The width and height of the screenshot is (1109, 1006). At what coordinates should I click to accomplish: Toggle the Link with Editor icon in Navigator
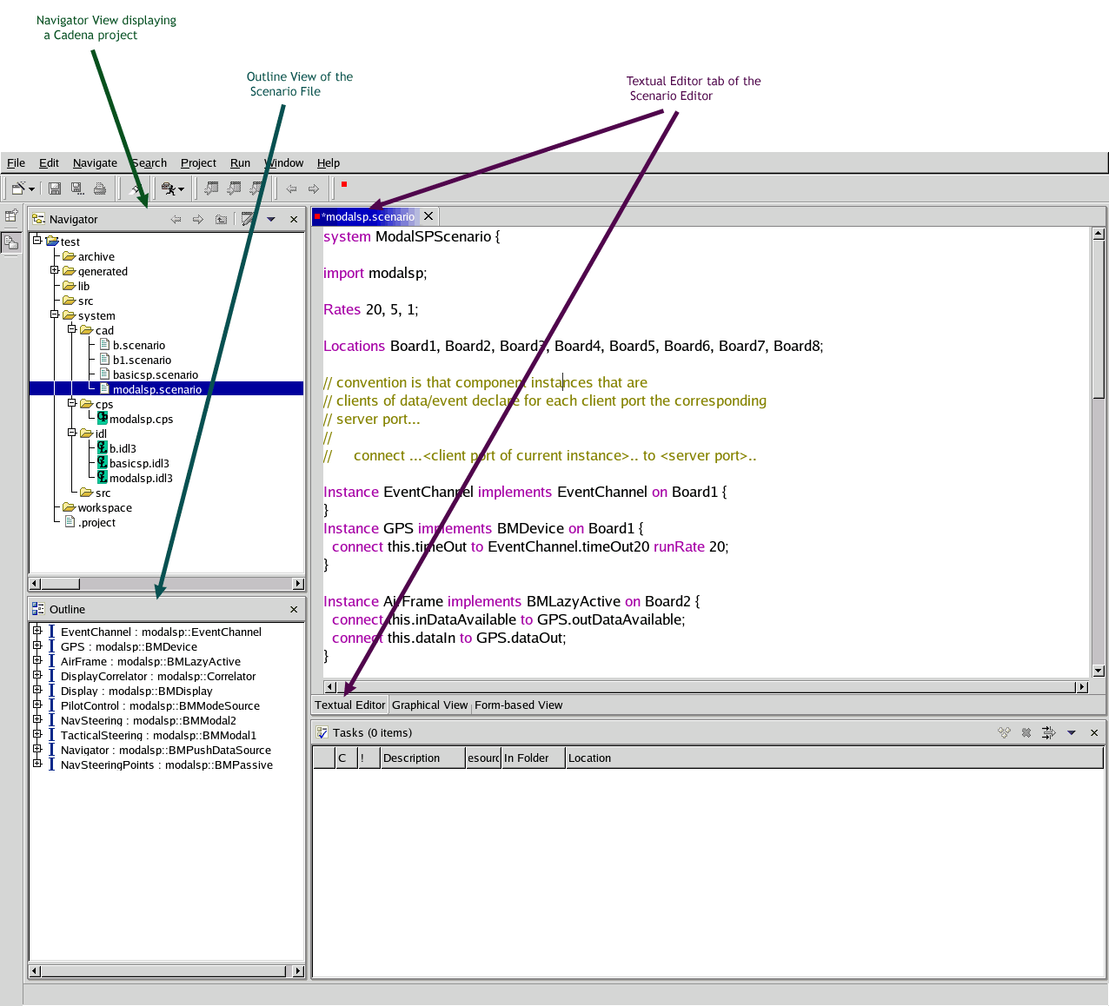(248, 220)
